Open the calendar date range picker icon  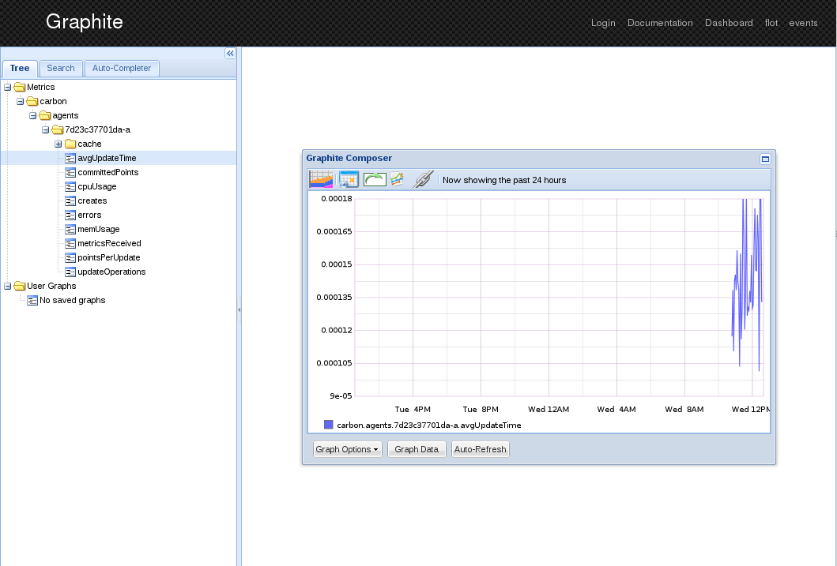(x=349, y=180)
